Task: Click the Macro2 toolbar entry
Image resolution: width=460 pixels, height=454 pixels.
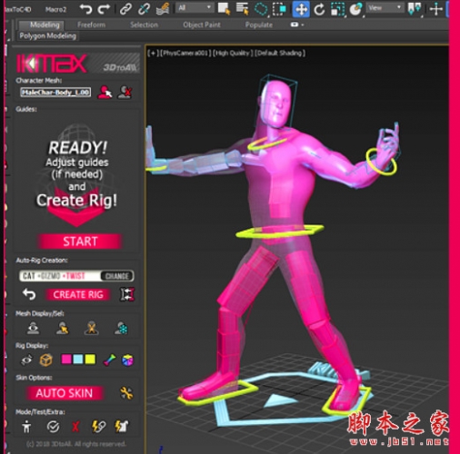Action: (x=55, y=9)
